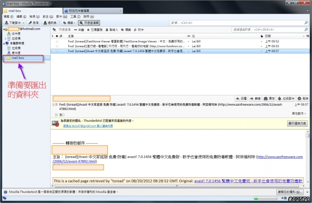Click Show Remote Content button
The image size is (312, 203).
297,123
